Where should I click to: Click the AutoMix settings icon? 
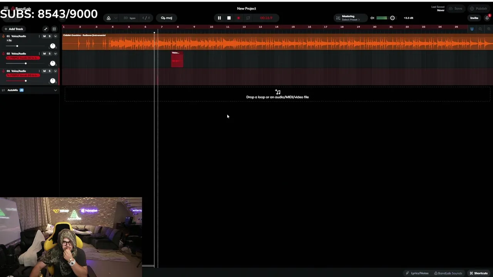(x=3, y=90)
